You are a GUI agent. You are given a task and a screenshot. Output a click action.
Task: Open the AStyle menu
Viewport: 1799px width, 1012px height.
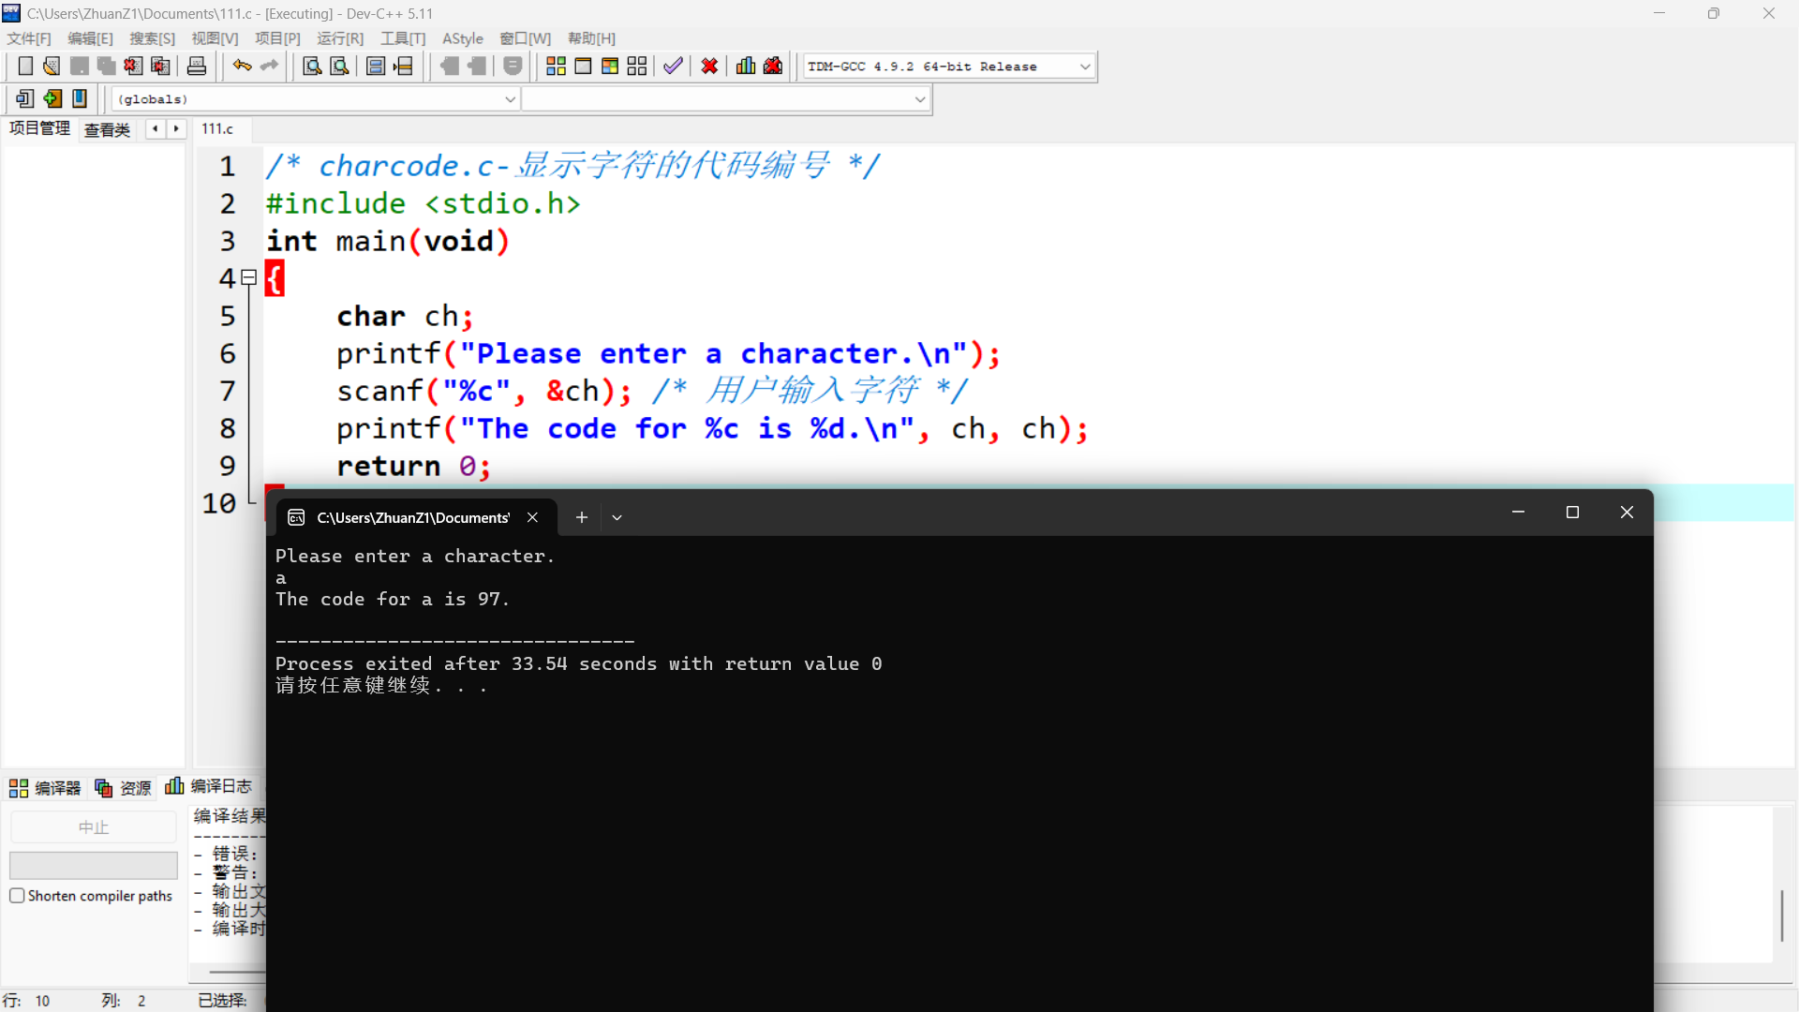[x=462, y=38]
